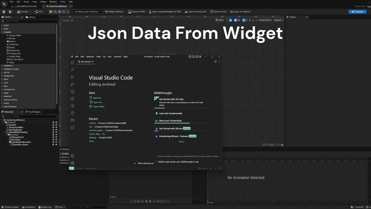Open the Unreal File menu
The height and width of the screenshot is (209, 371).
click(x=12, y=2)
